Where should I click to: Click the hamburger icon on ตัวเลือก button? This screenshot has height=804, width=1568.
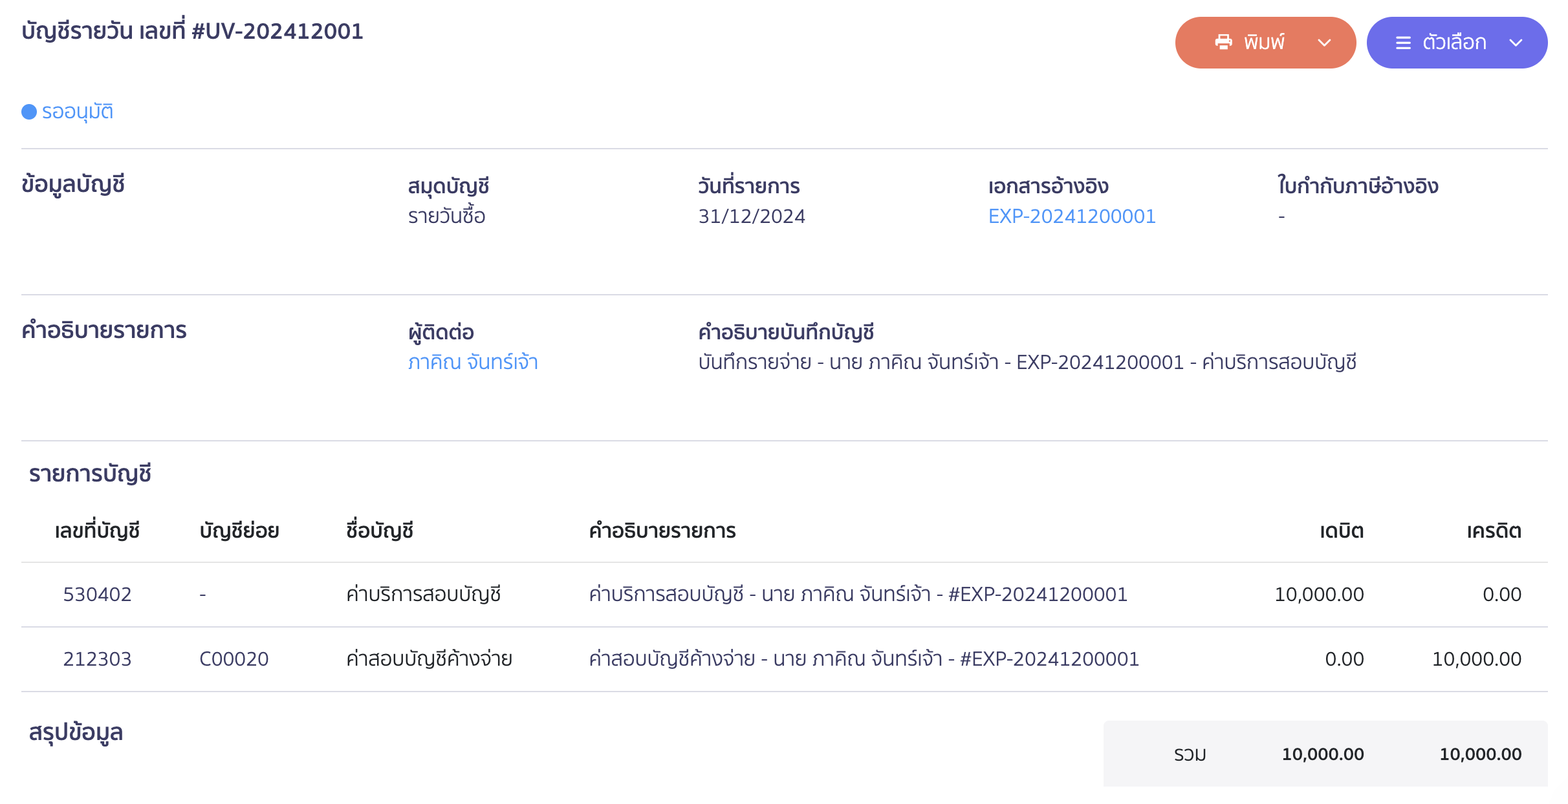1403,43
